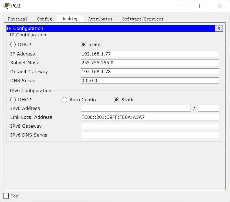Click the Link Local Address label
230x202 pixels.
click(31, 117)
